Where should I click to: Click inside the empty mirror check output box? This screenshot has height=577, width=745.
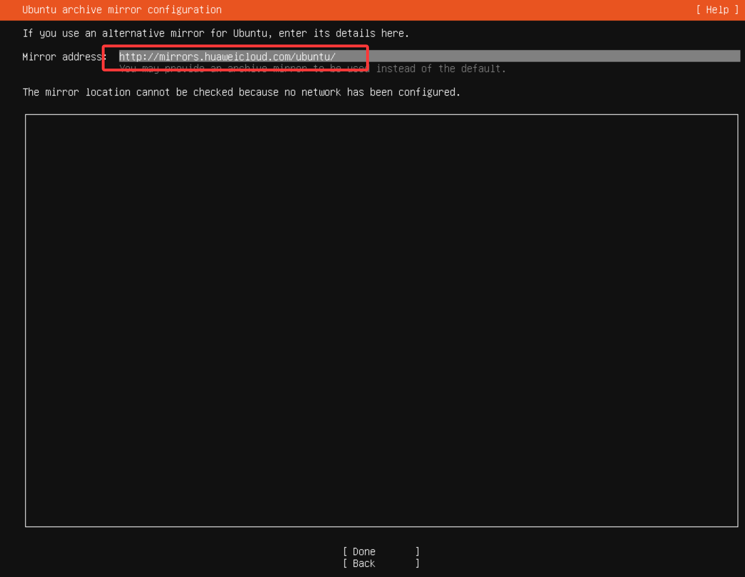[381, 320]
